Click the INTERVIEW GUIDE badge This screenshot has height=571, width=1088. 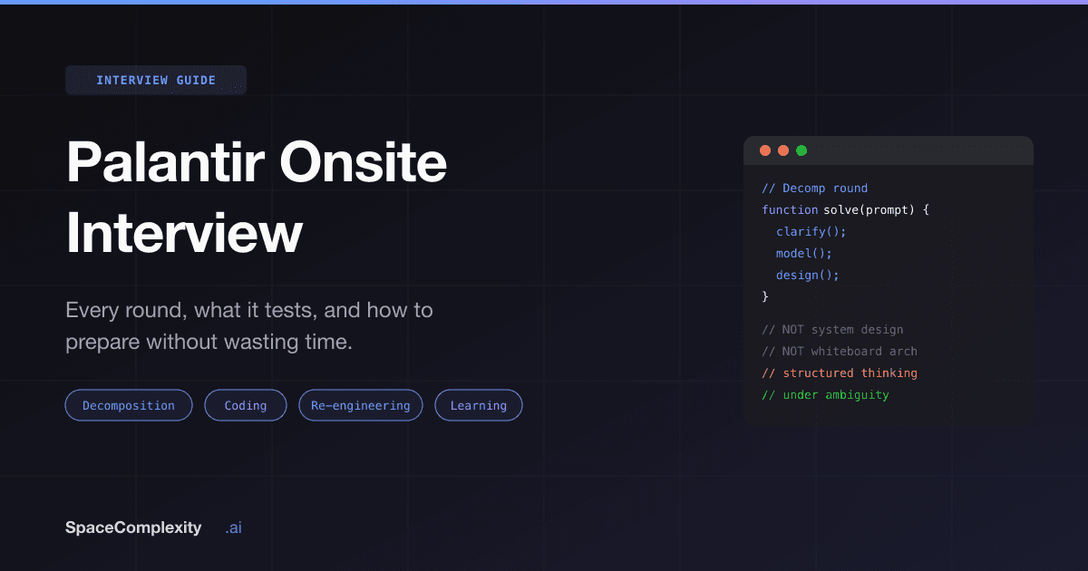(156, 81)
